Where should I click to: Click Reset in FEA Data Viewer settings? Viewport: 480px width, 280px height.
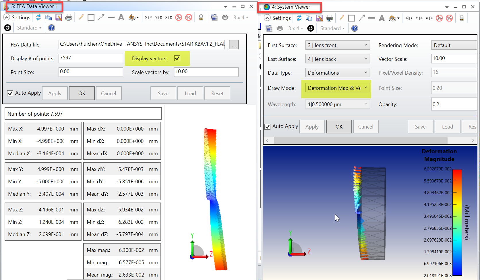[x=217, y=93]
